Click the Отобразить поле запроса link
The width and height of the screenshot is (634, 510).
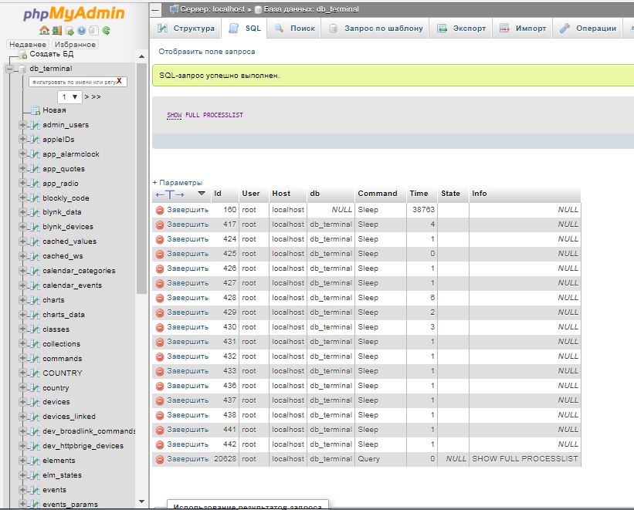[206, 52]
